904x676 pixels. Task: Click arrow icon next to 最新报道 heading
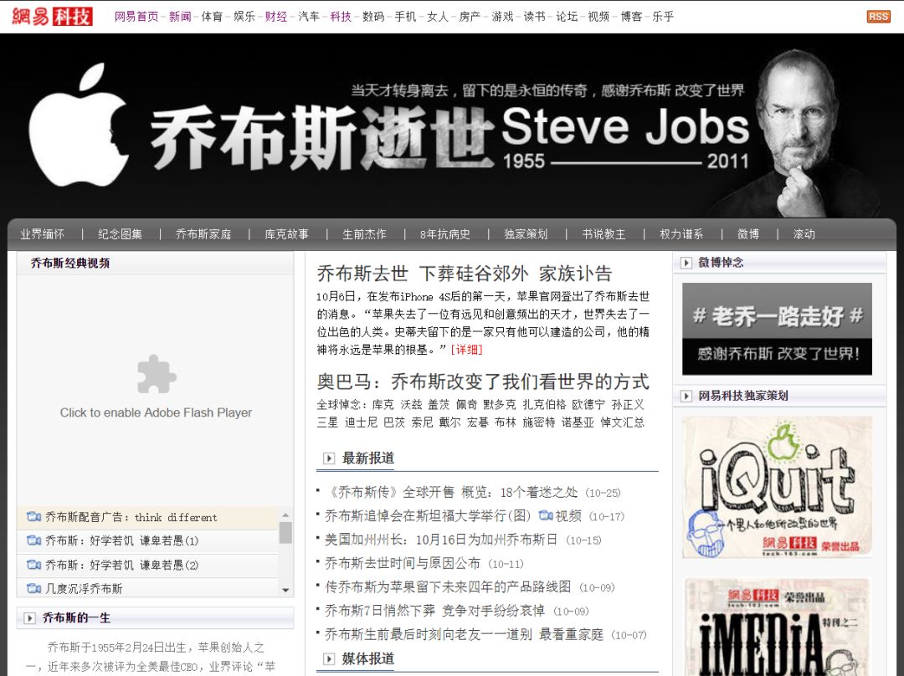click(329, 458)
